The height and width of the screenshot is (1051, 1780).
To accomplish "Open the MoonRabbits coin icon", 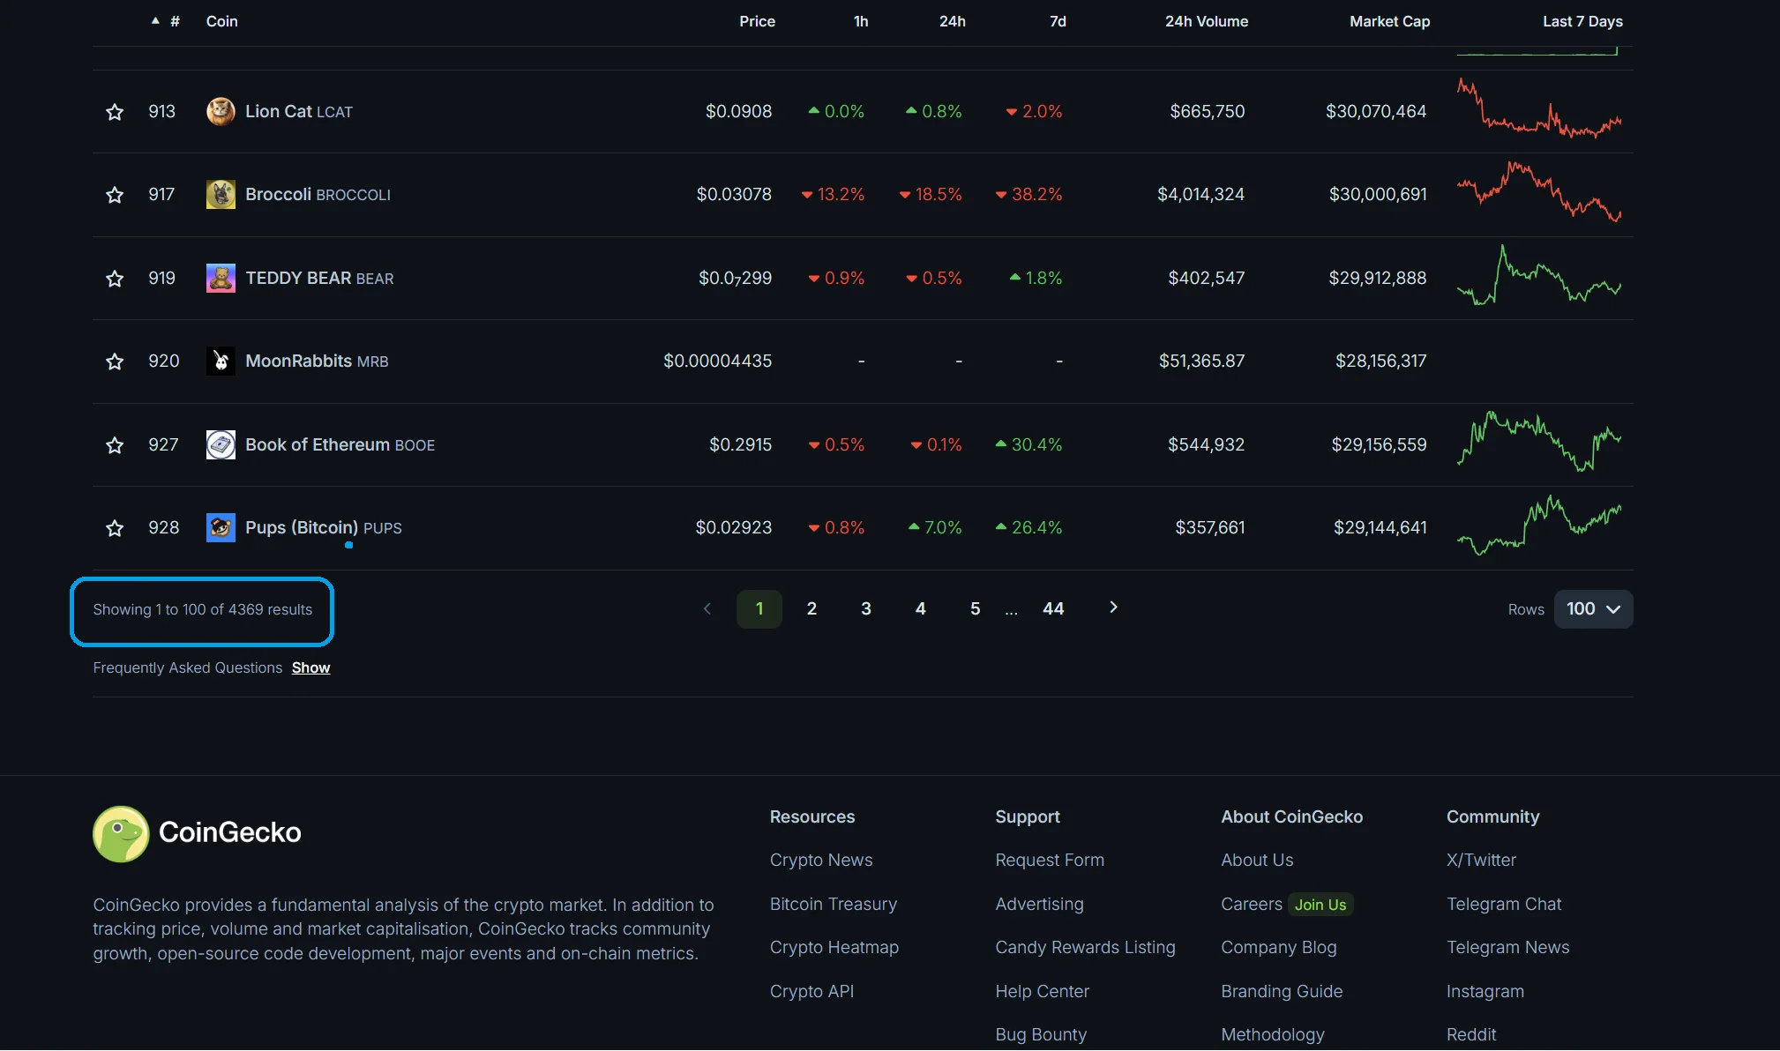I will (x=221, y=361).
